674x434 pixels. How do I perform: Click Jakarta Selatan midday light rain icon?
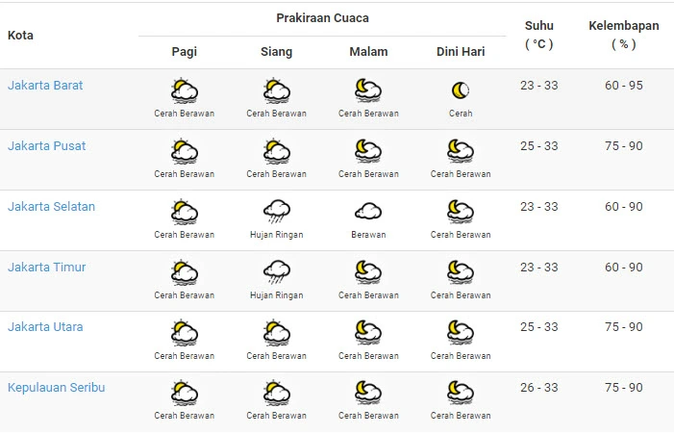click(277, 212)
